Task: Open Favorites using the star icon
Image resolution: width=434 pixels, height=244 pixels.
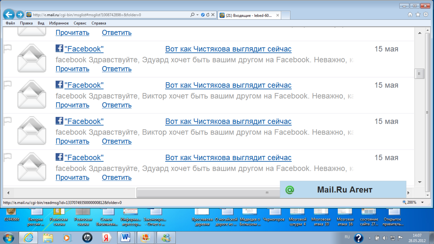Action: pyautogui.click(x=418, y=15)
